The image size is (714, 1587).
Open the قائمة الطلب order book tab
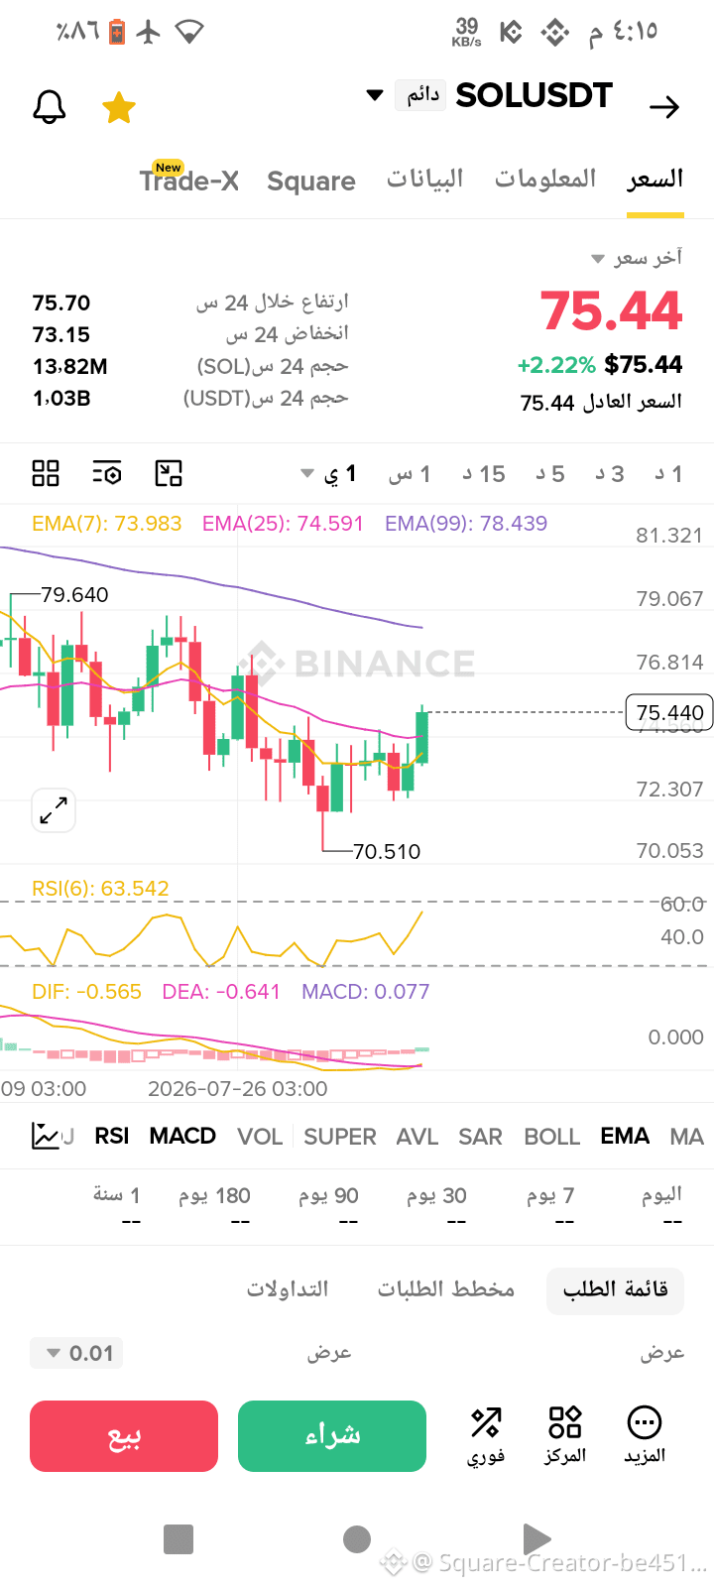(616, 1289)
